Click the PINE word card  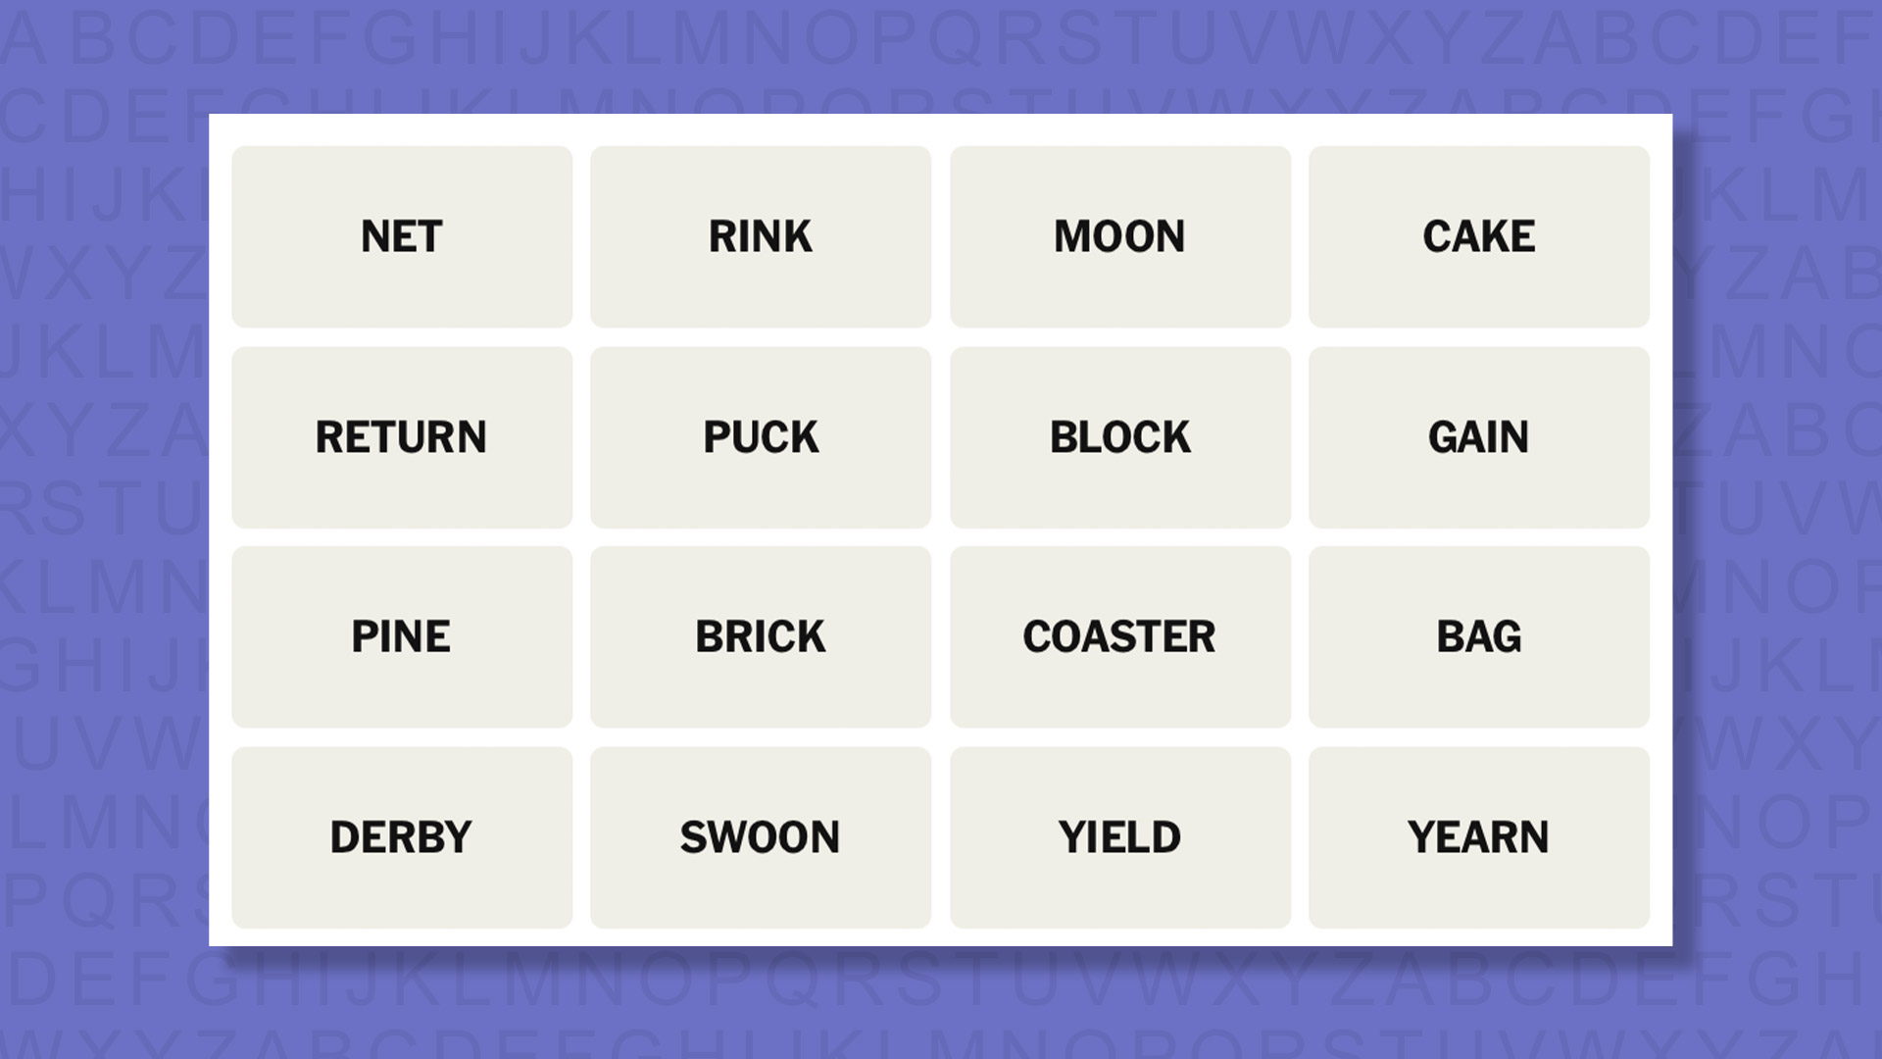(x=402, y=636)
